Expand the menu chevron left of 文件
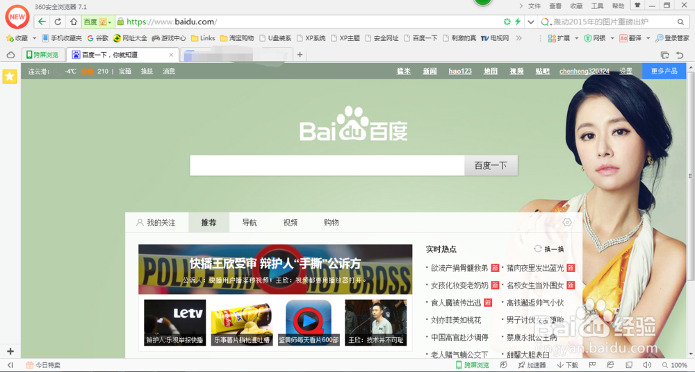This screenshot has width=695, height=372. (x=521, y=6)
